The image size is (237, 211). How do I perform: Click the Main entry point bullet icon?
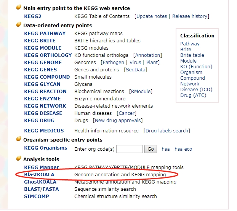coord(19,8)
